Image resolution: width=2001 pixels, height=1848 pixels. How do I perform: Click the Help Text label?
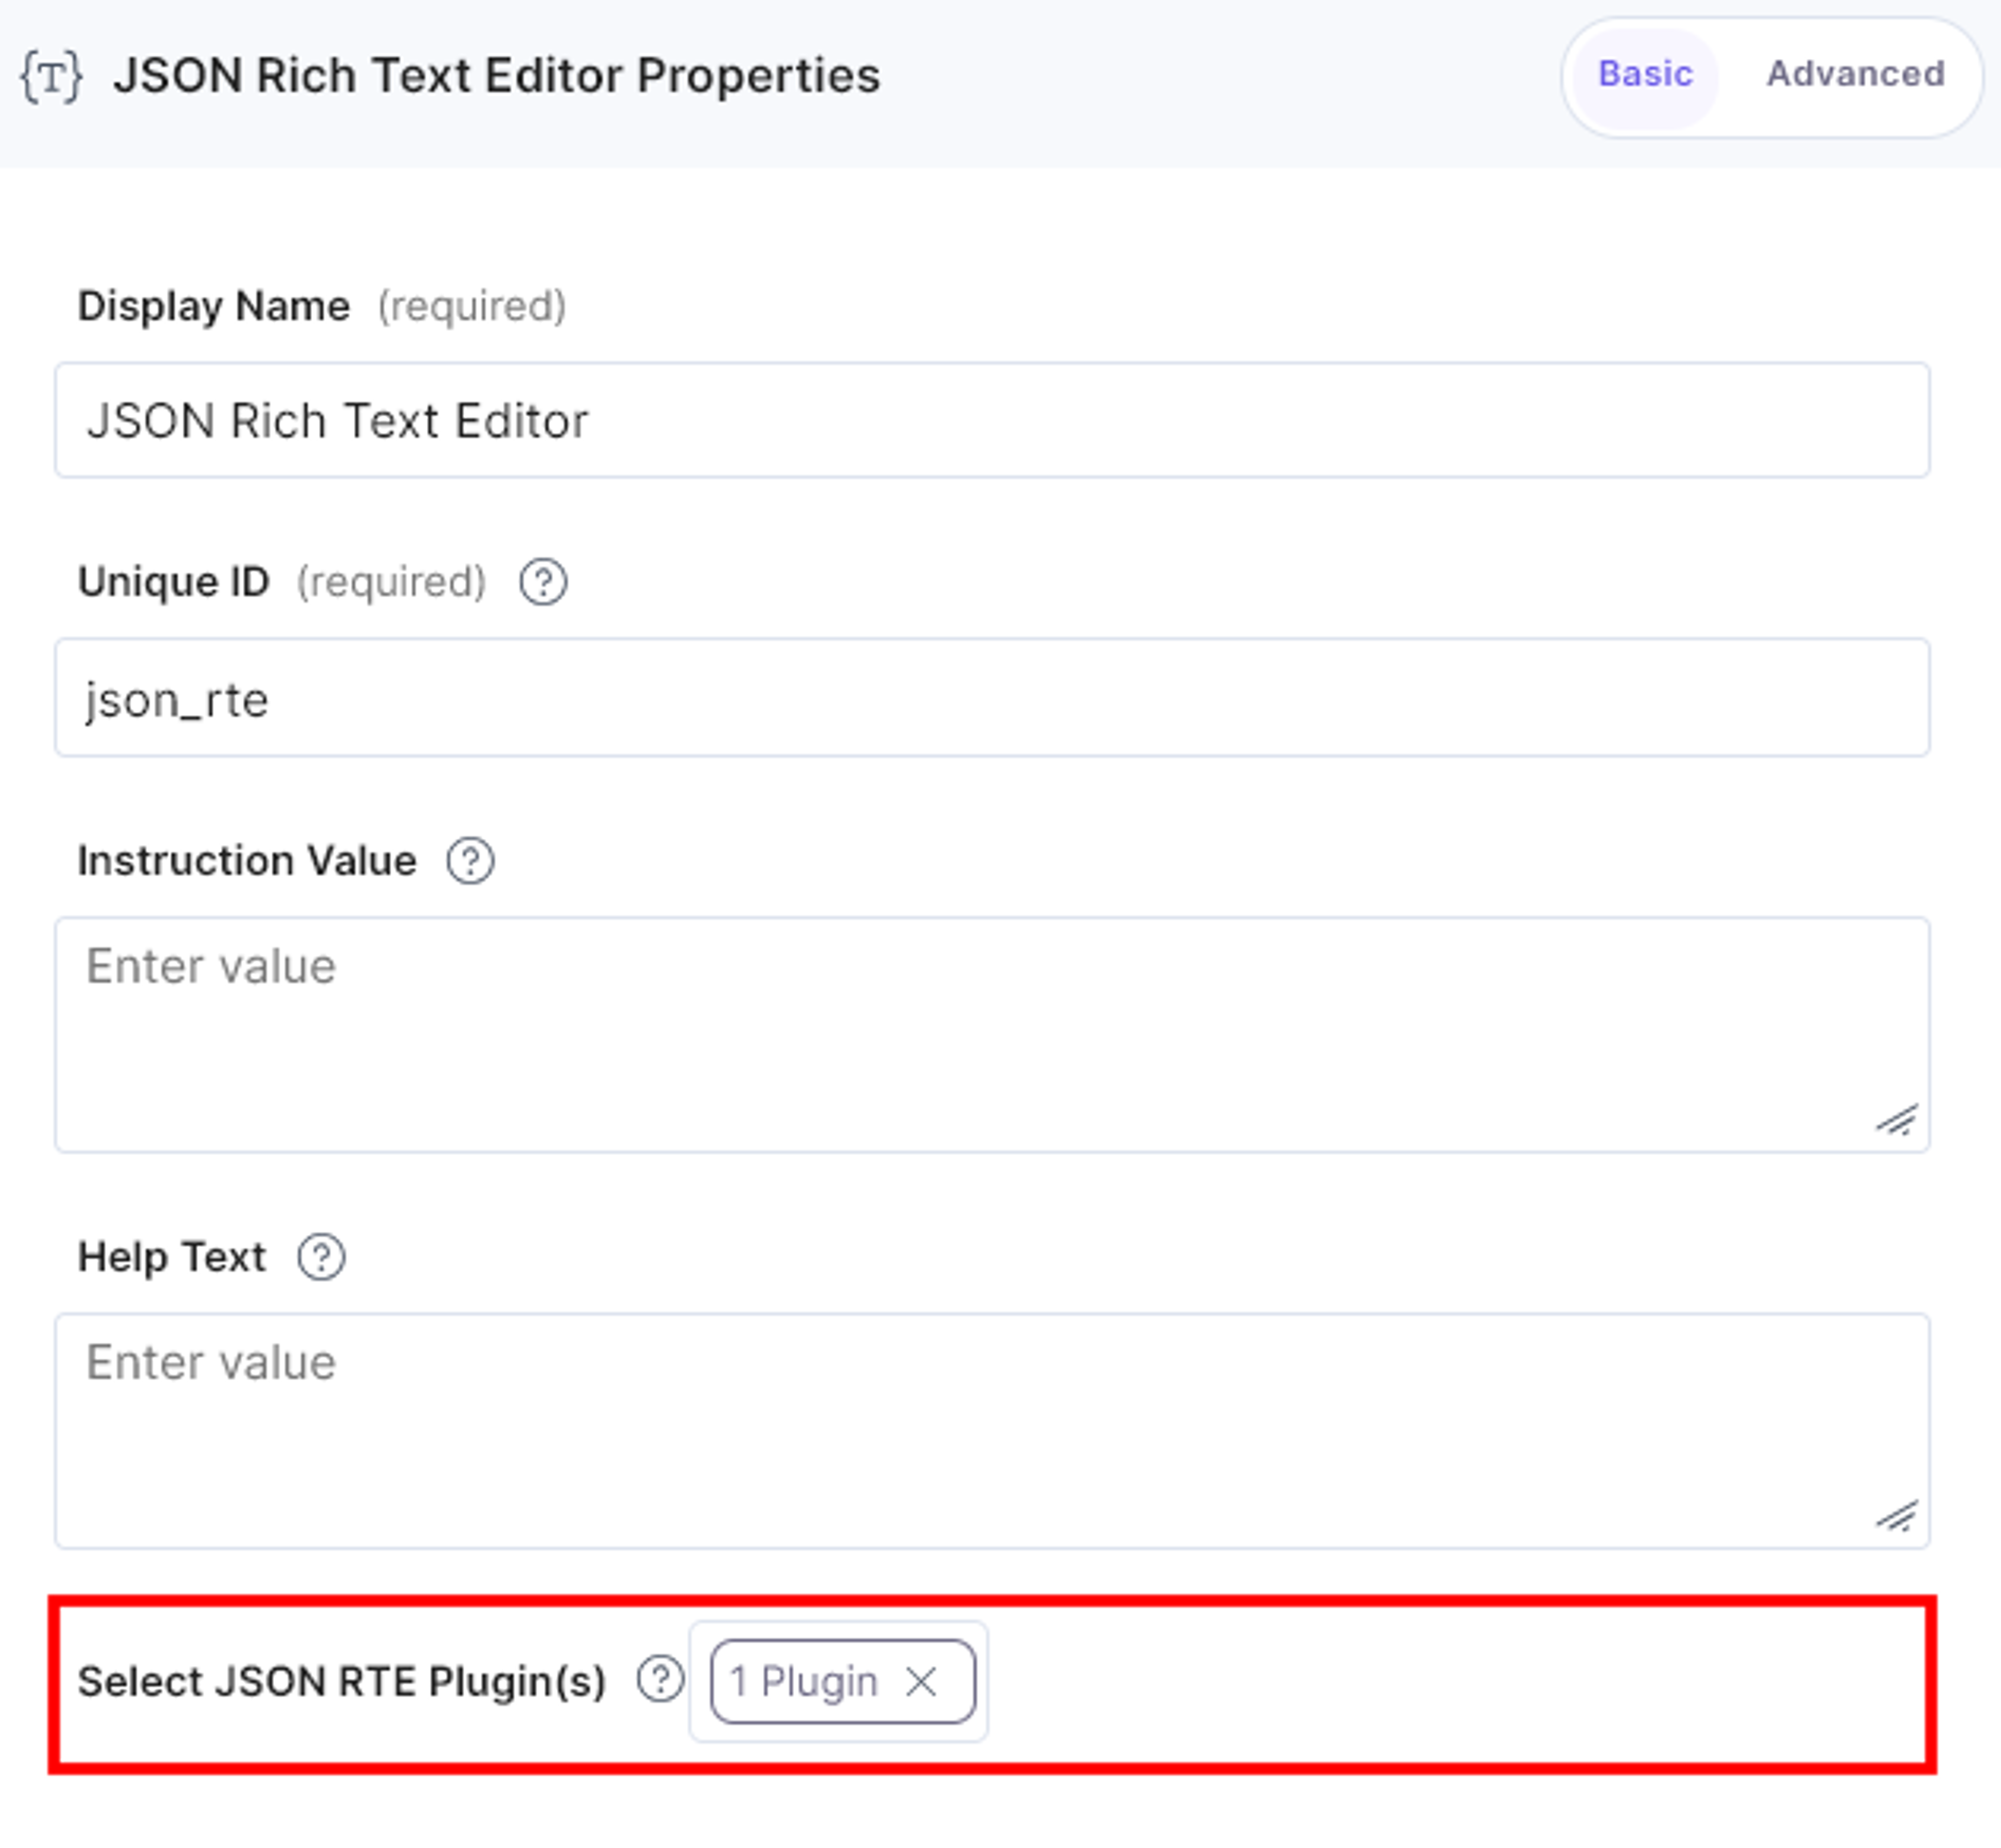[172, 1257]
